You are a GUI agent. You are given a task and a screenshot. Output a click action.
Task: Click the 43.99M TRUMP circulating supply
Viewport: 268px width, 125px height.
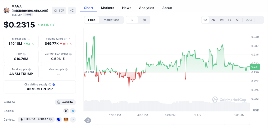click(40, 89)
